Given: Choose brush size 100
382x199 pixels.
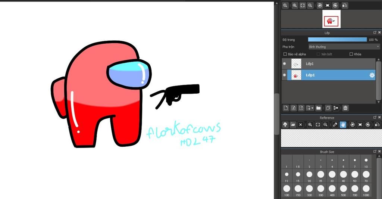Looking at the screenshot, I should click(x=286, y=190).
